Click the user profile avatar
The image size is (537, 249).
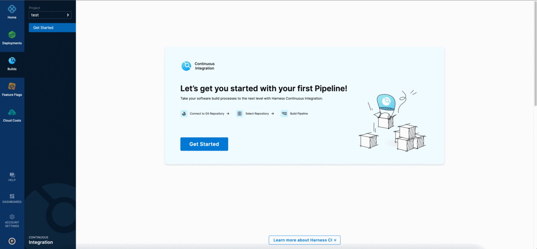point(12,241)
